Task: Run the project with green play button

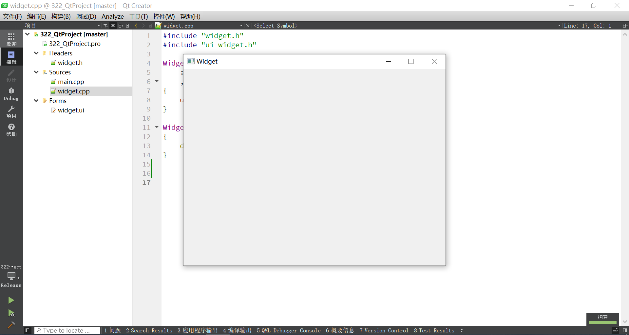Action: tap(11, 300)
